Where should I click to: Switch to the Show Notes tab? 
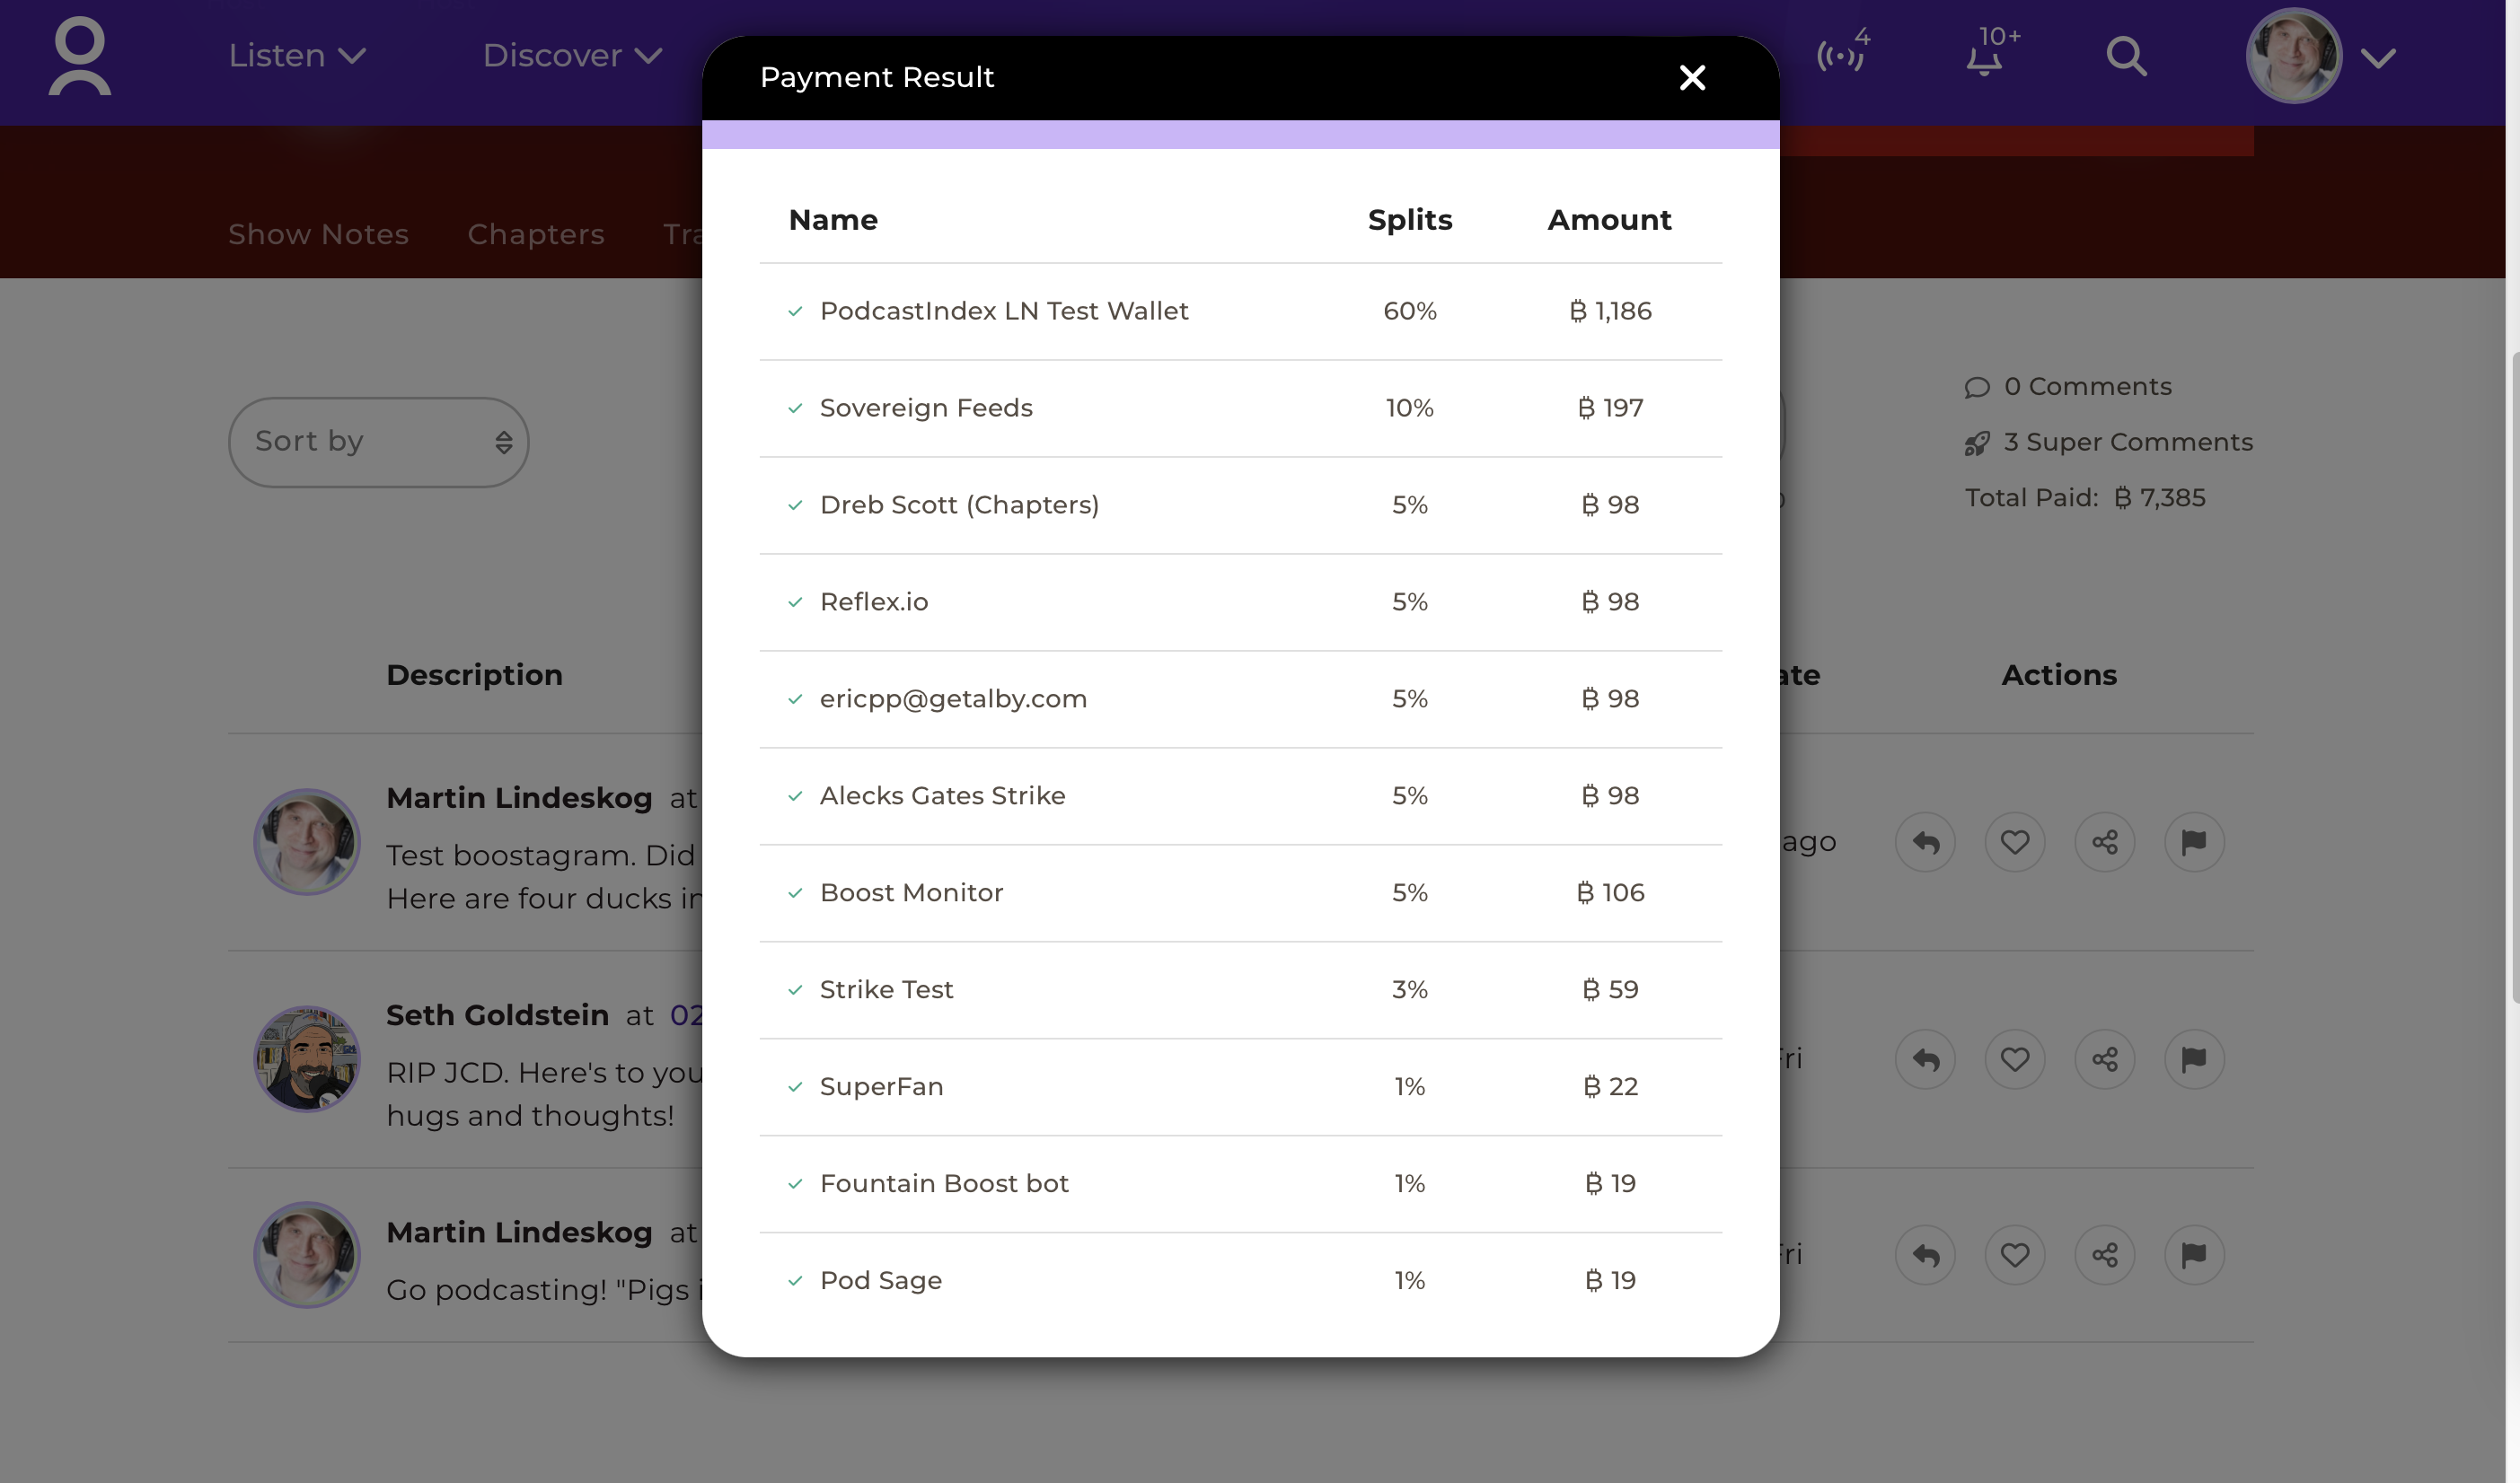click(x=318, y=233)
